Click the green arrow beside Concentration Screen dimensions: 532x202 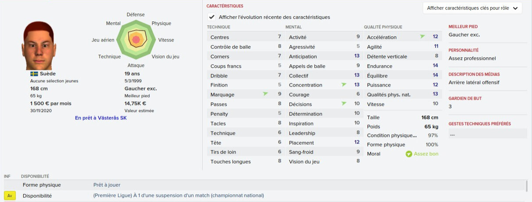click(x=343, y=84)
